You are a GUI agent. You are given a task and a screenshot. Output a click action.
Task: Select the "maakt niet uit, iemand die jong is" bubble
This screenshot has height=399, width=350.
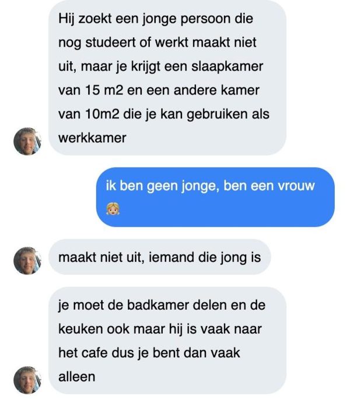[159, 257]
